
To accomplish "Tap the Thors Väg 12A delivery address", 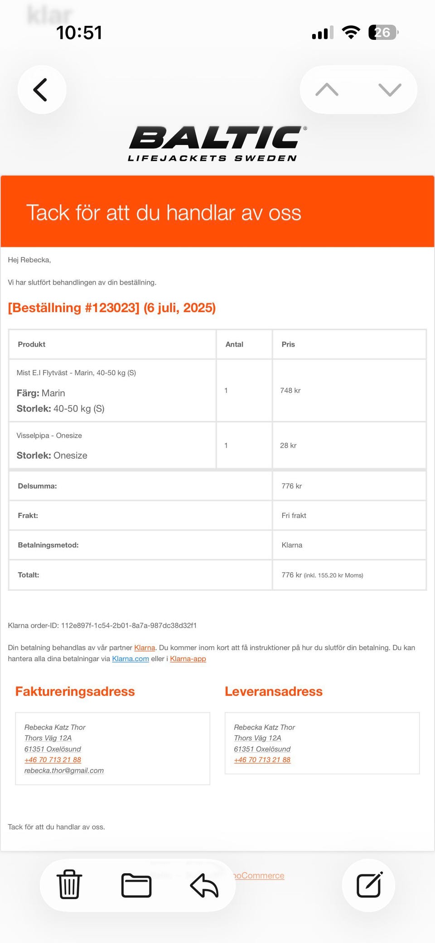I will click(x=257, y=738).
